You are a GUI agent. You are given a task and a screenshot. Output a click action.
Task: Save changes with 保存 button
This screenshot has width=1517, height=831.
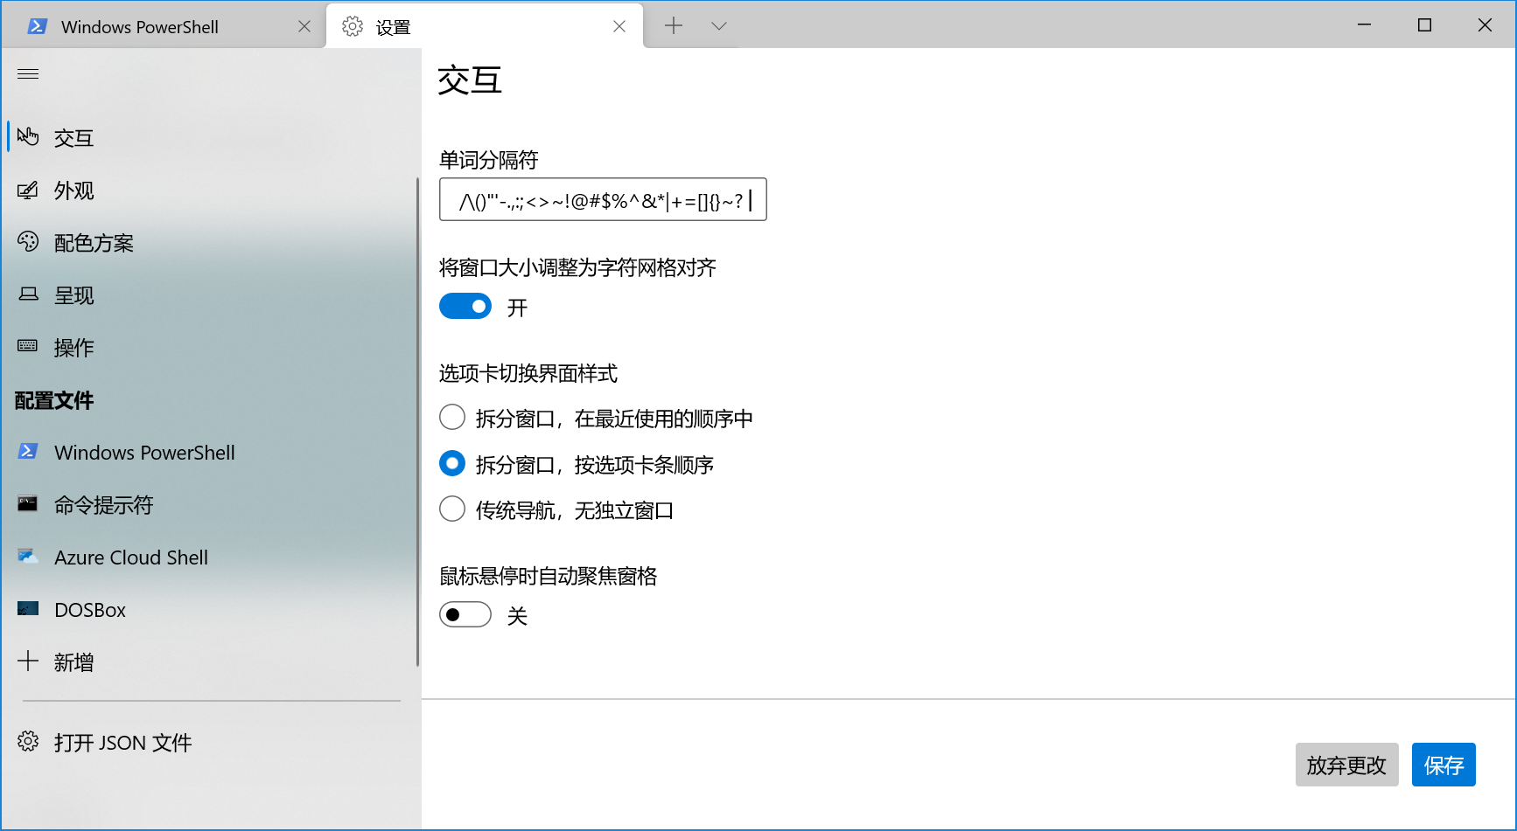[1444, 765]
